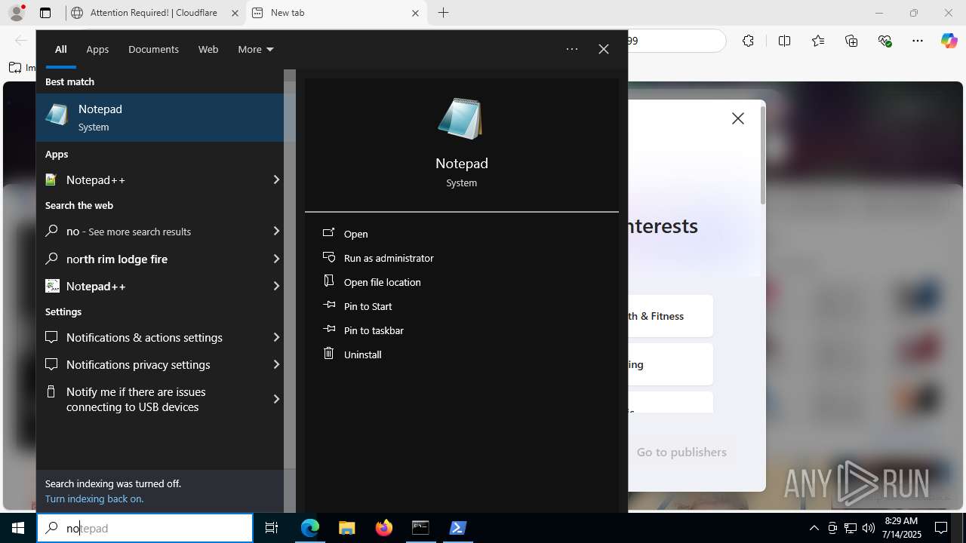Open the notification center icon

[941, 528]
